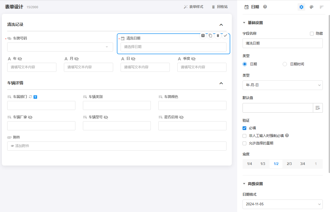
Task: Click the help icon beside 日期 title
Action: point(265,7)
